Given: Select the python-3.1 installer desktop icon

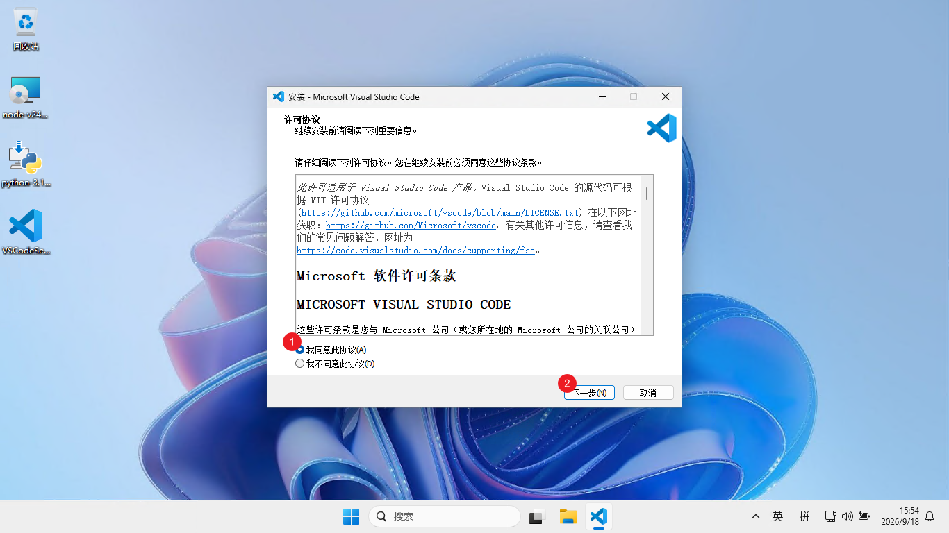Looking at the screenshot, I should click(26, 165).
